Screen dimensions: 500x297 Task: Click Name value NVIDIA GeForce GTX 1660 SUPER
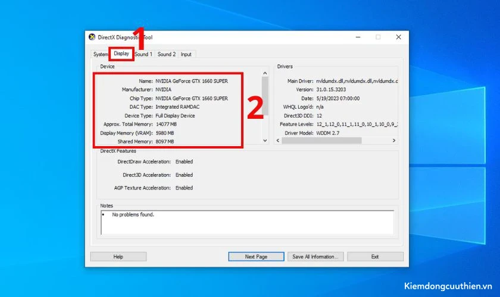pos(192,81)
